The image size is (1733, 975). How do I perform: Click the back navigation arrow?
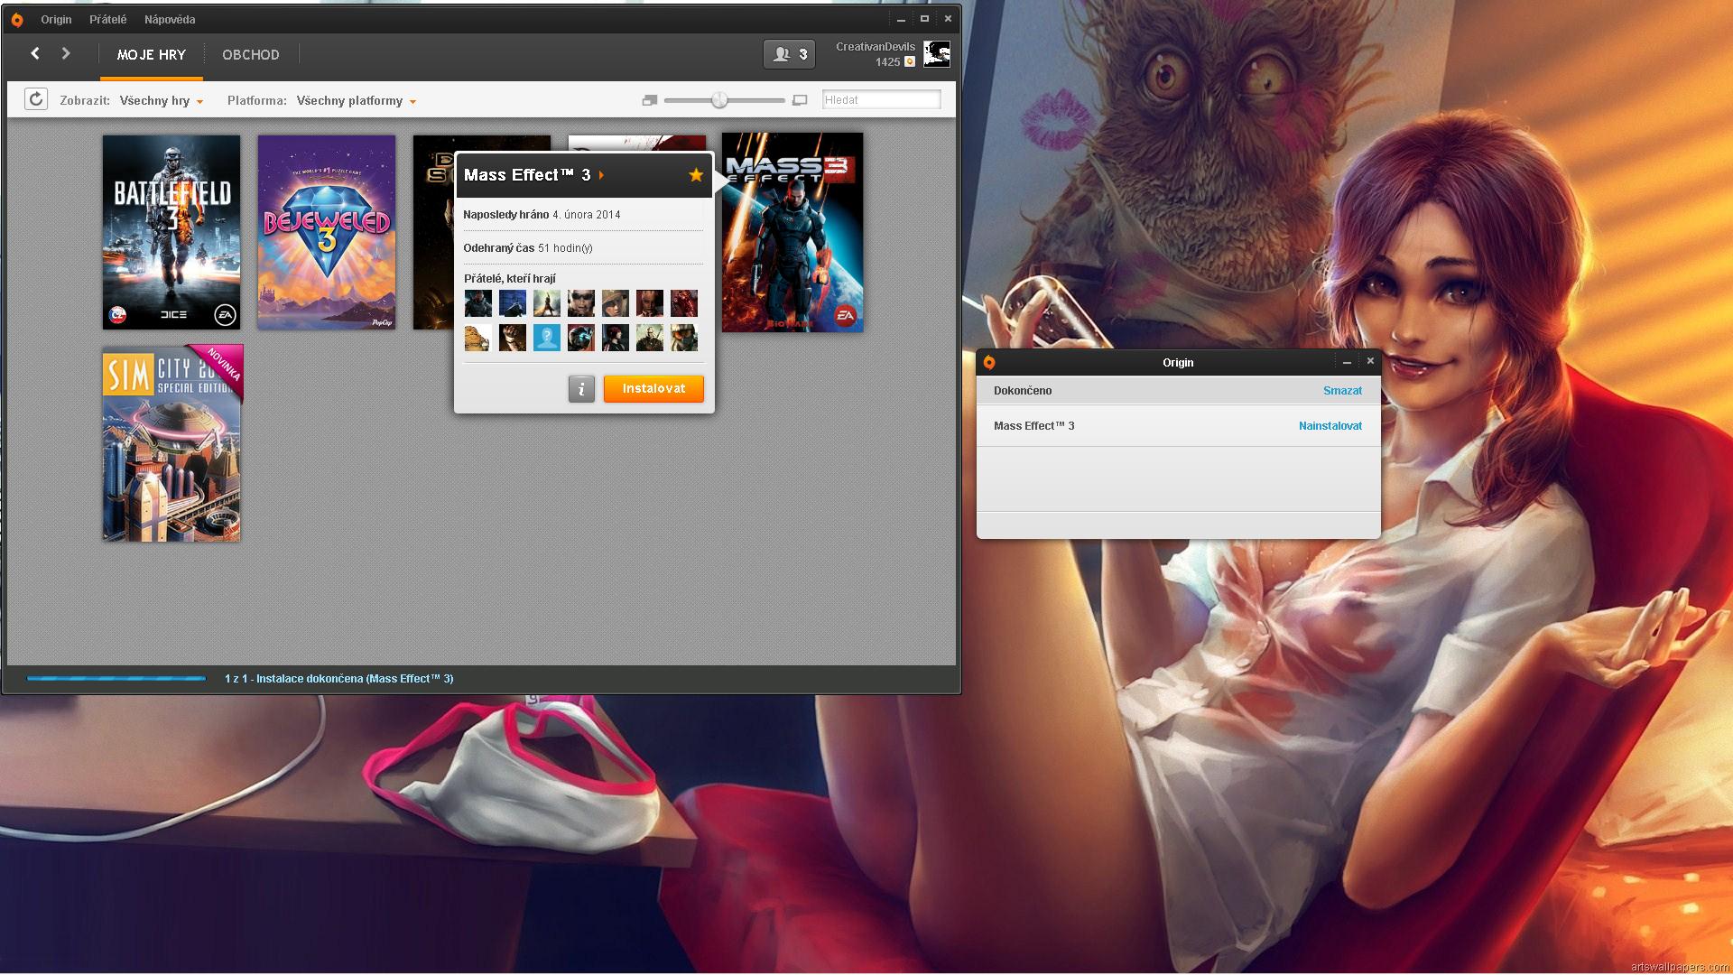pyautogui.click(x=35, y=53)
